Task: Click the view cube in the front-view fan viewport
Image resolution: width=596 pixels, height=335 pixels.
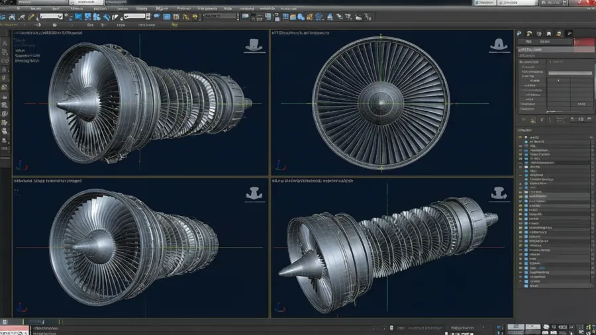Action: [499, 46]
